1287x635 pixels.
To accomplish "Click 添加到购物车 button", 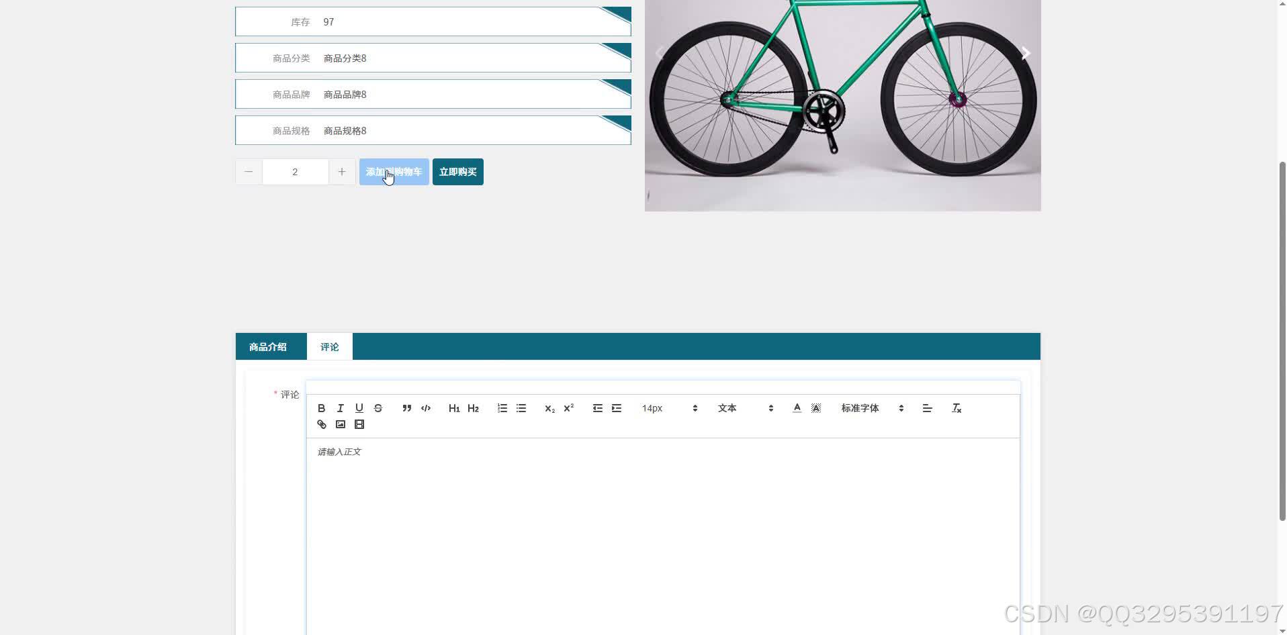I will (x=394, y=172).
